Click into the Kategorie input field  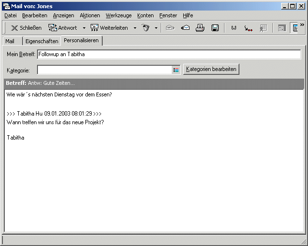coord(105,70)
